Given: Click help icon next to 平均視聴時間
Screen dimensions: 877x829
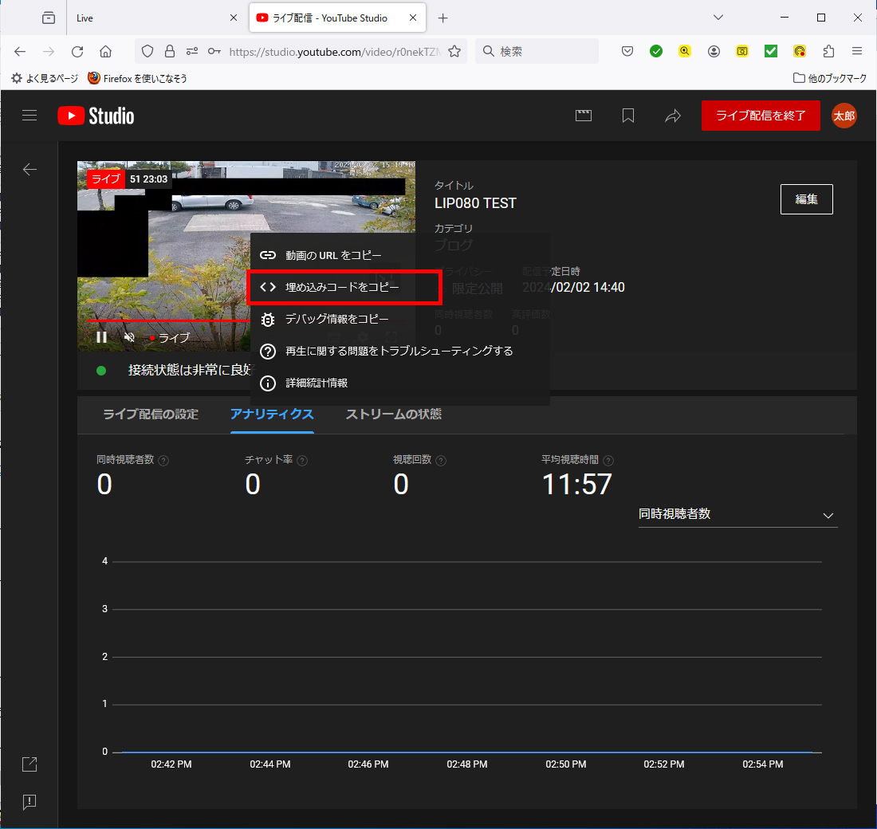Looking at the screenshot, I should 608,461.
